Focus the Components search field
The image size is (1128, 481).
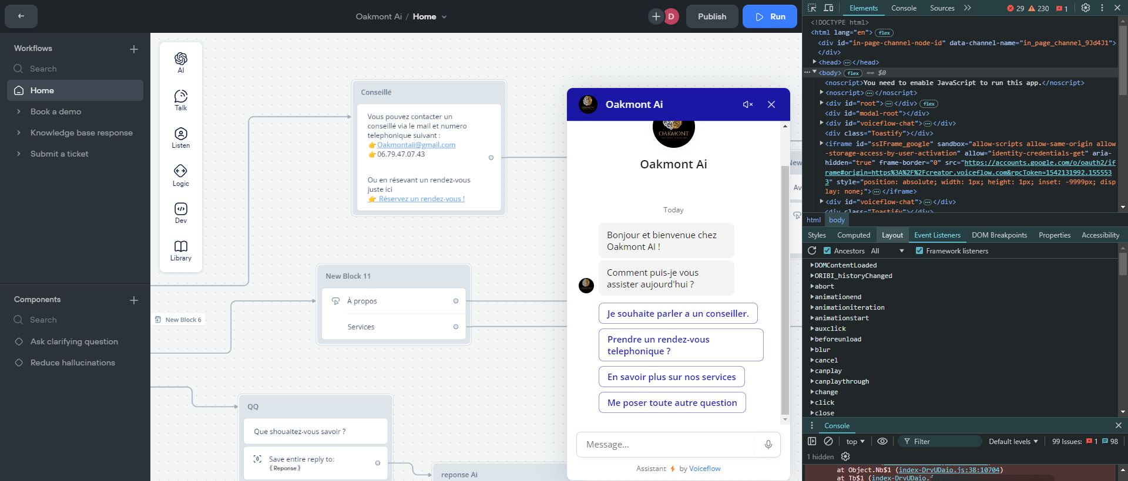point(75,320)
